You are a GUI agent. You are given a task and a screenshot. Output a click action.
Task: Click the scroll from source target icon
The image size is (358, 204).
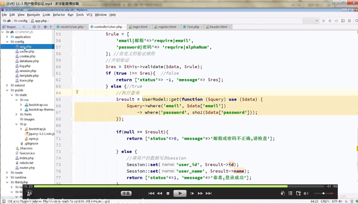(34, 27)
